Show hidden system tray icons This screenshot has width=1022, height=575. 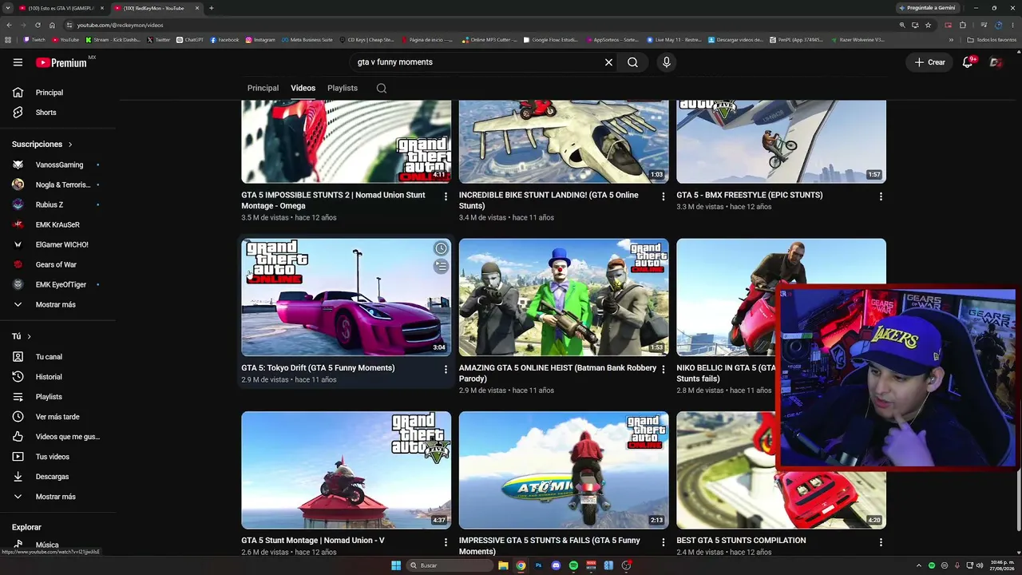pyautogui.click(x=919, y=565)
